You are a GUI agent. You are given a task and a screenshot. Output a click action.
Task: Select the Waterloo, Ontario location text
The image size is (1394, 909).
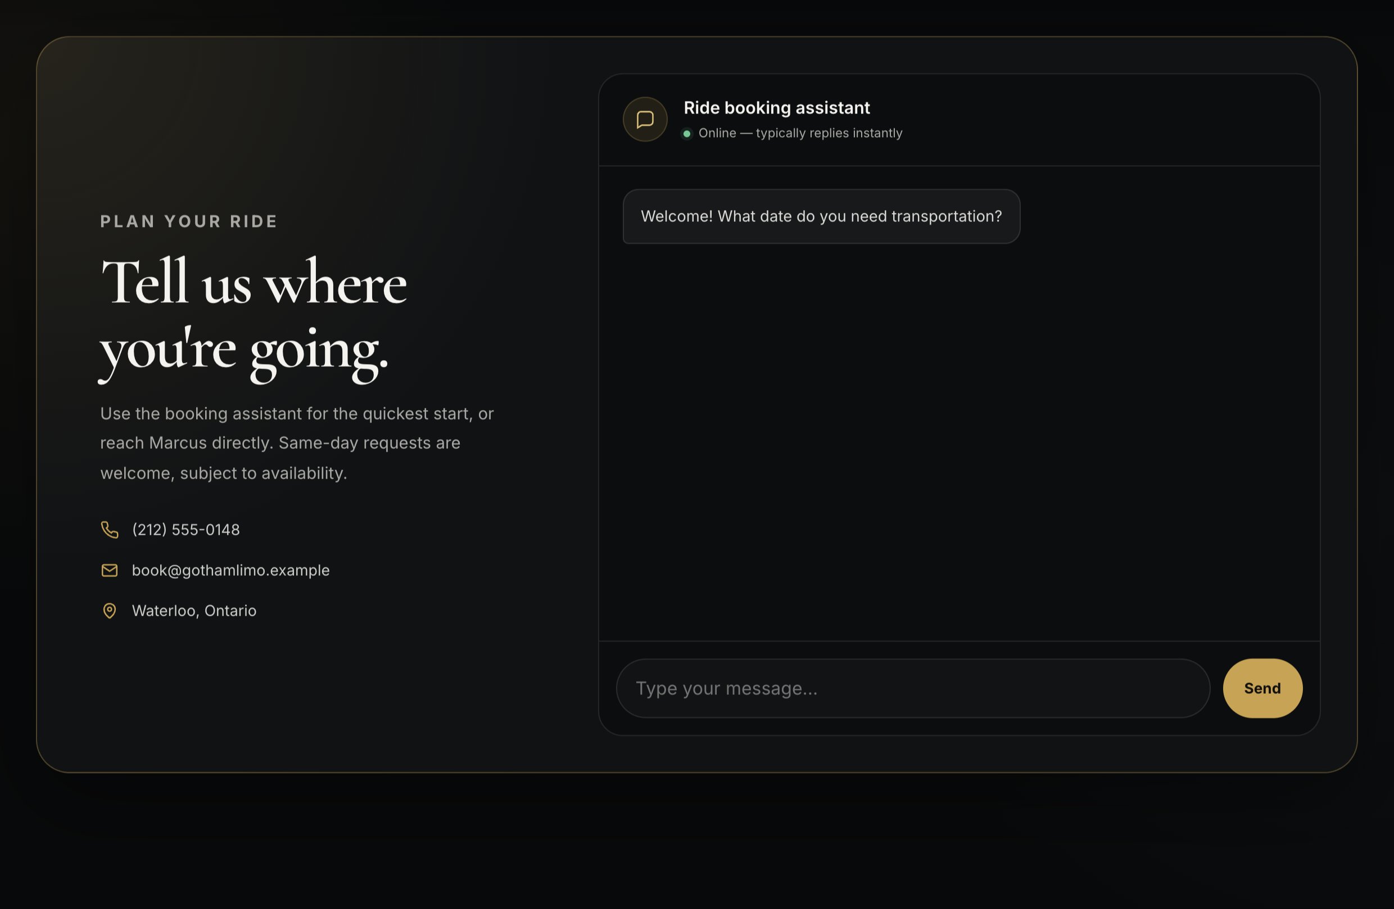point(194,611)
